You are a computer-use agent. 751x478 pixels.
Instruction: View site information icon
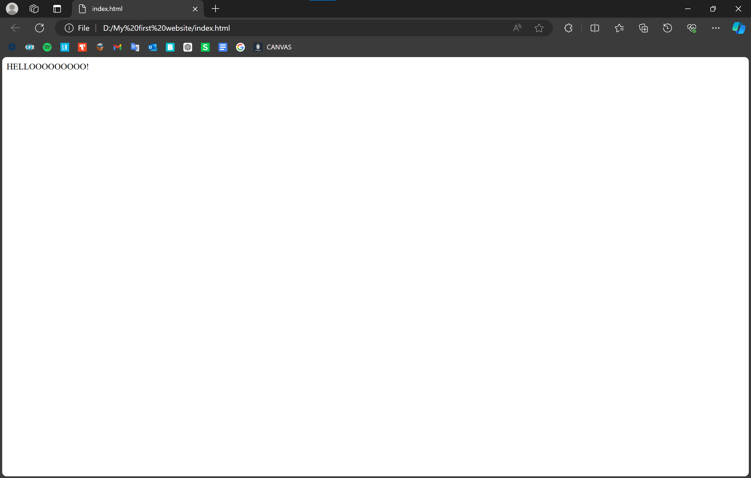click(x=69, y=28)
